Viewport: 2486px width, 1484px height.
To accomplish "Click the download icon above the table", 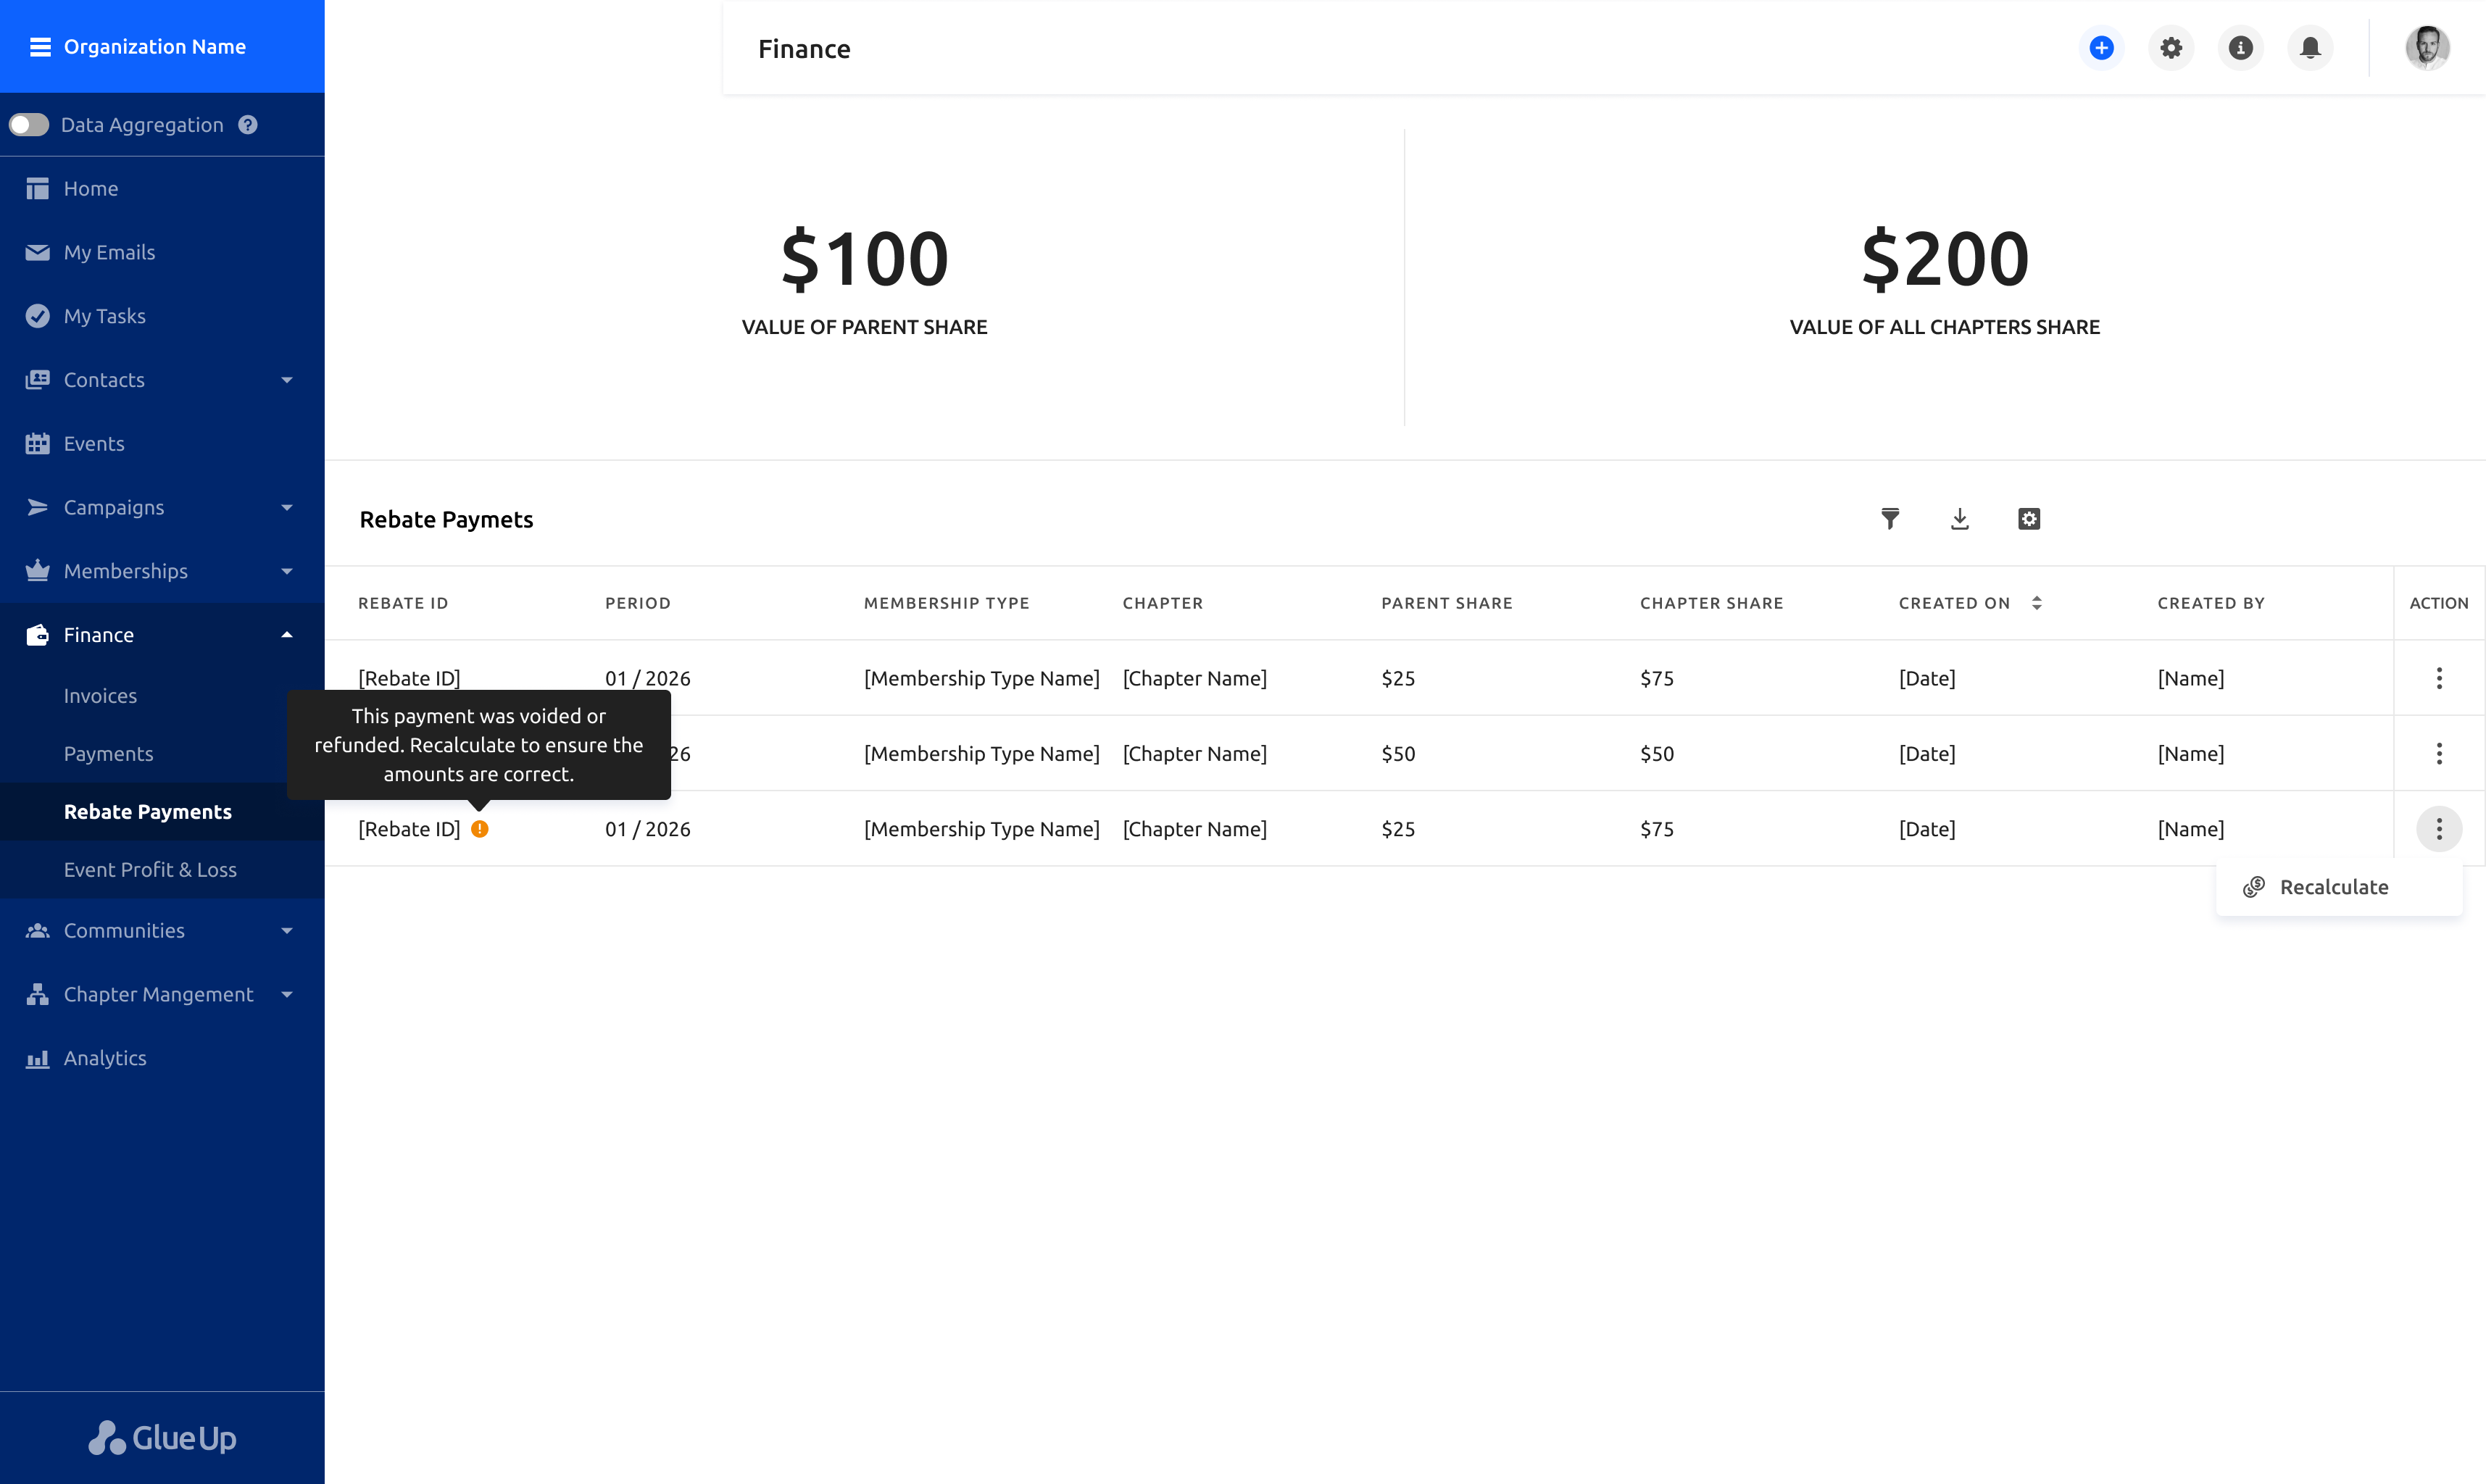I will [1960, 519].
